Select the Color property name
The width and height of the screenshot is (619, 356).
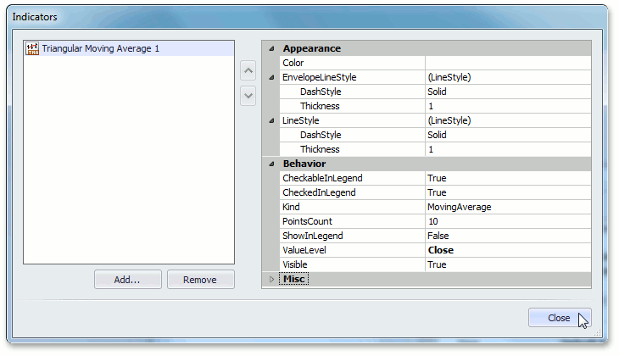coord(293,63)
